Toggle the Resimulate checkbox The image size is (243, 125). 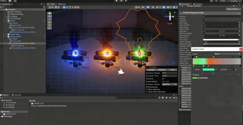pyautogui.click(x=147, y=87)
